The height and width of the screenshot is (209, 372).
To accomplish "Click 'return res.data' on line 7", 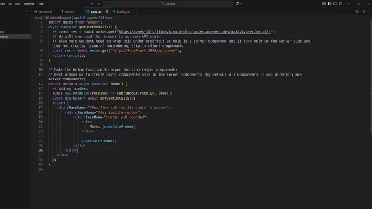I will (68, 55).
